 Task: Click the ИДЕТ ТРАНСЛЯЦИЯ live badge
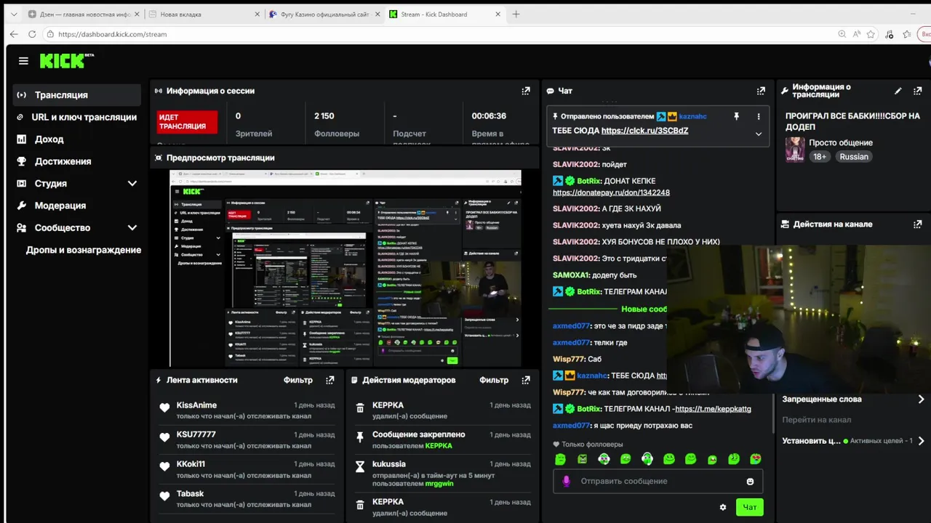(x=187, y=122)
